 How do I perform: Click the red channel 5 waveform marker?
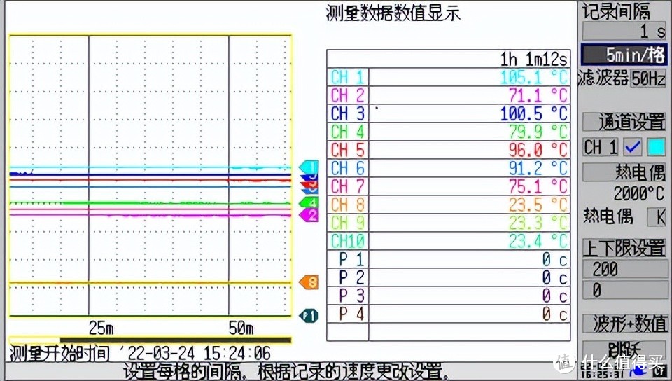[309, 184]
